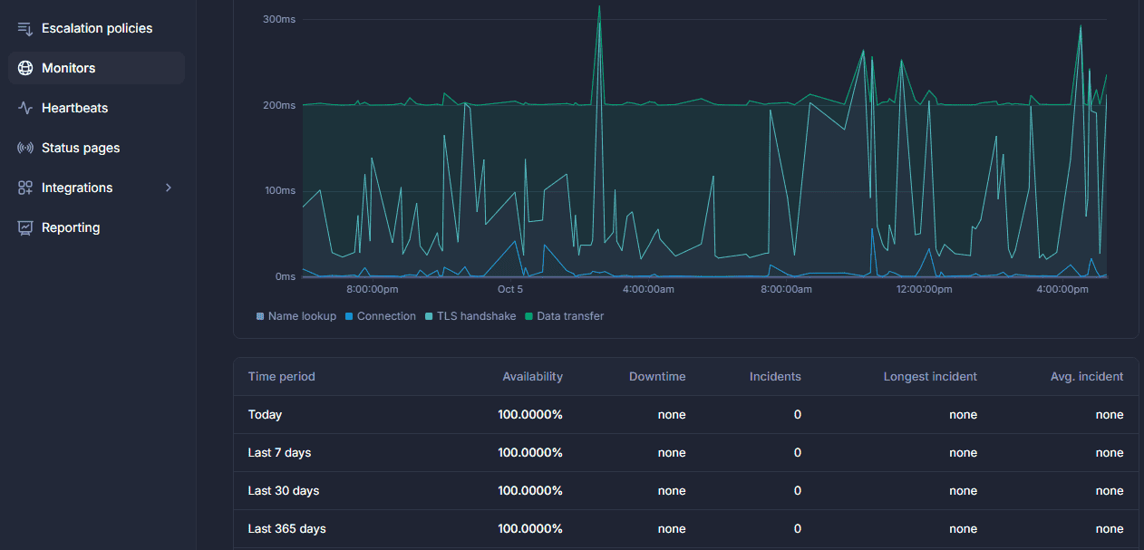The width and height of the screenshot is (1144, 550).
Task: Select the Last 7 days row label
Action: coord(279,452)
